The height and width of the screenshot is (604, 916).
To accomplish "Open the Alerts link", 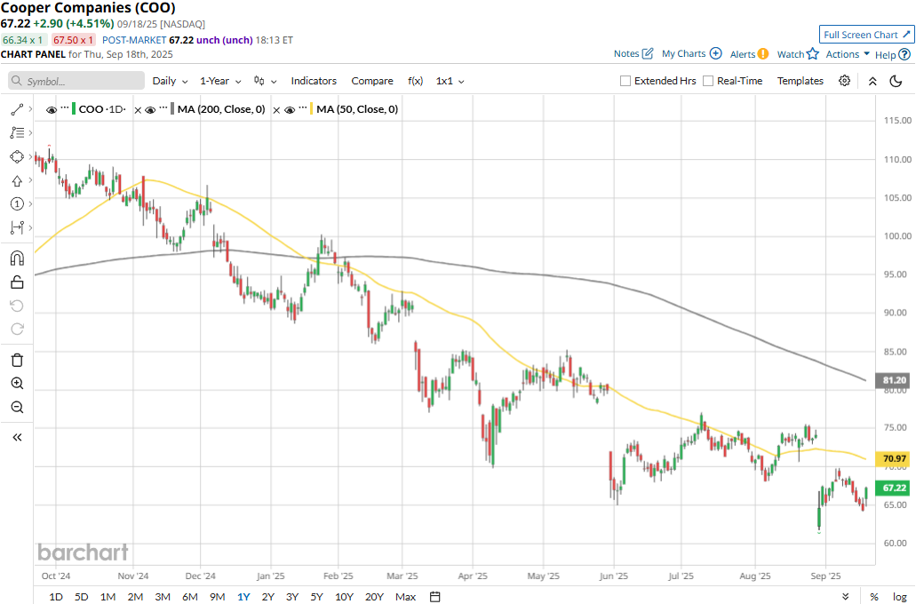I will tap(750, 54).
